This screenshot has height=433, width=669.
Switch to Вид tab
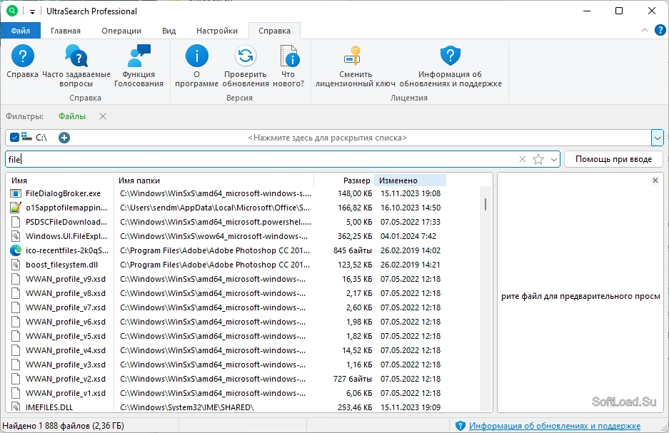(169, 31)
